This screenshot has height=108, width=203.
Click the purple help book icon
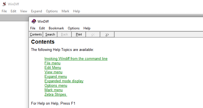coord(34,21)
